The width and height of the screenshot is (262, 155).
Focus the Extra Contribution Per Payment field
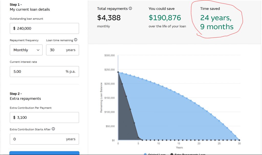(x=44, y=117)
